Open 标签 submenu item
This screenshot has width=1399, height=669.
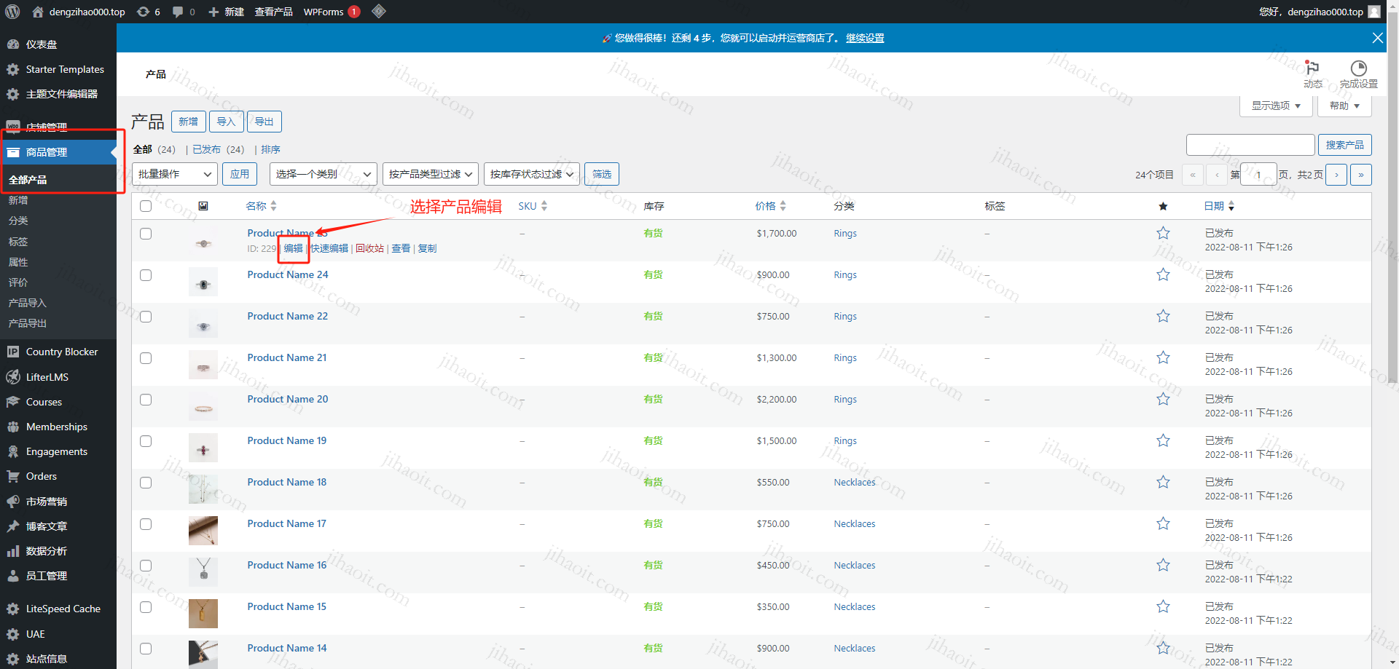(x=18, y=241)
